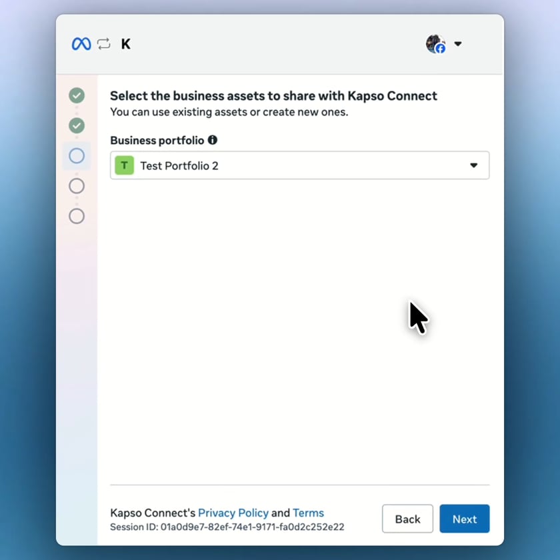Open the Terms link
Screen dimensions: 560x560
pyautogui.click(x=308, y=513)
